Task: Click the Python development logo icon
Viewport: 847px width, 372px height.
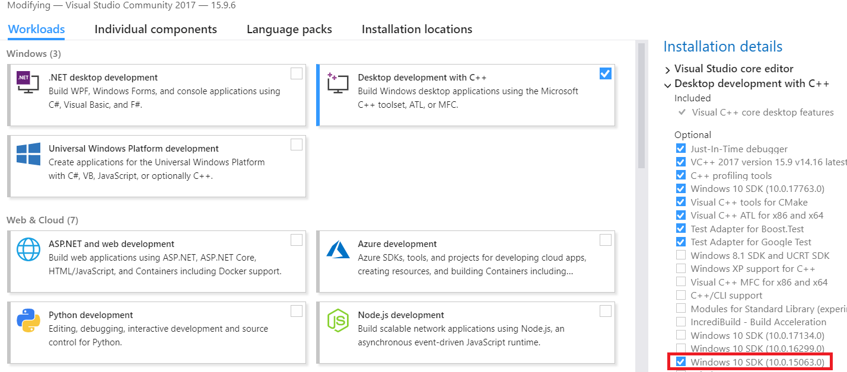Action: pos(28,320)
